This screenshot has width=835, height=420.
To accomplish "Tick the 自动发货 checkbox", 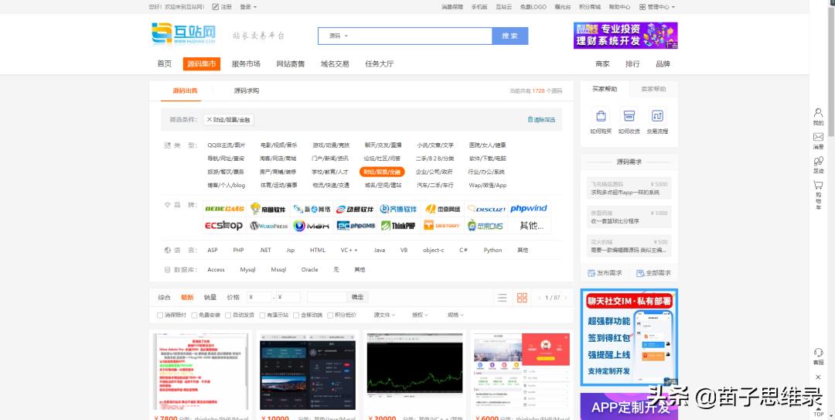I will [228, 315].
